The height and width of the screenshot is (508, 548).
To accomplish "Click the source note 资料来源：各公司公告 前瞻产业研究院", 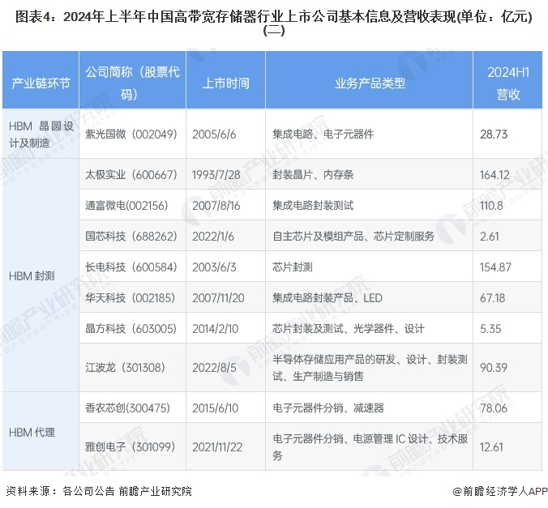I will [x=99, y=491].
